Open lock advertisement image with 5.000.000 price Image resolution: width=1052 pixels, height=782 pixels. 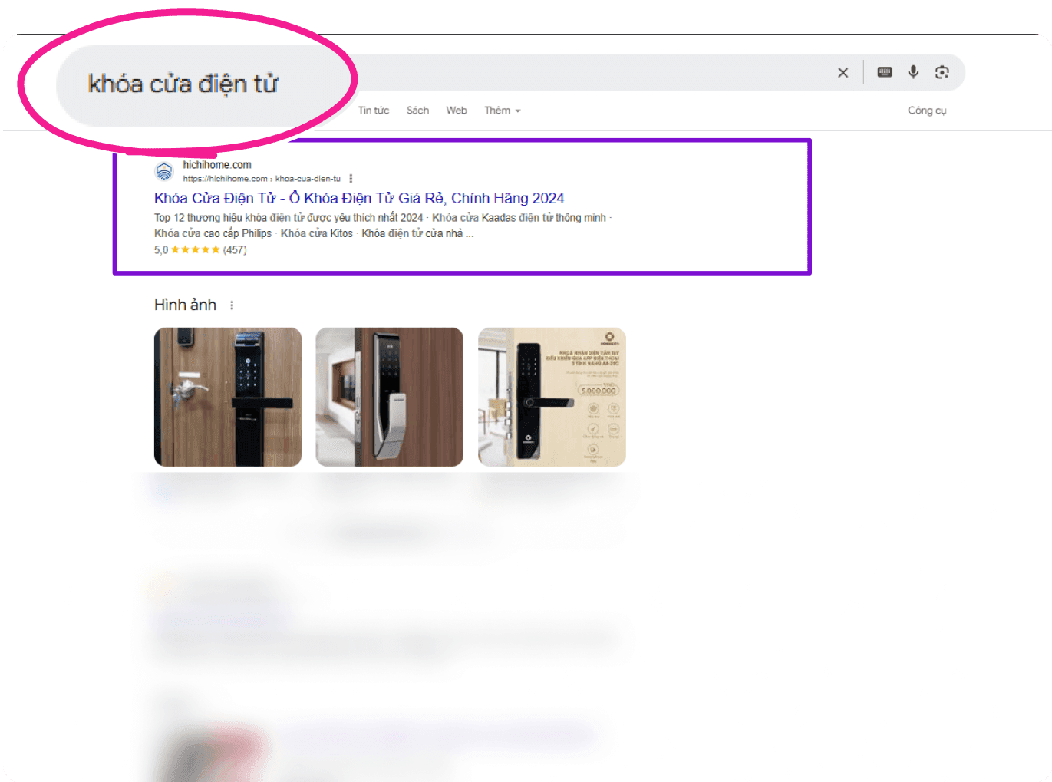coord(552,397)
